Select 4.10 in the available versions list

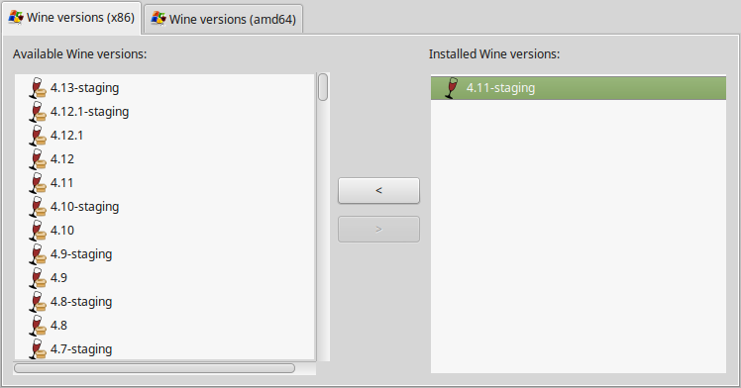coord(164,231)
